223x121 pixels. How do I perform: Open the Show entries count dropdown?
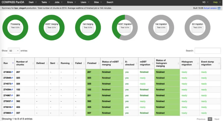[14, 51]
